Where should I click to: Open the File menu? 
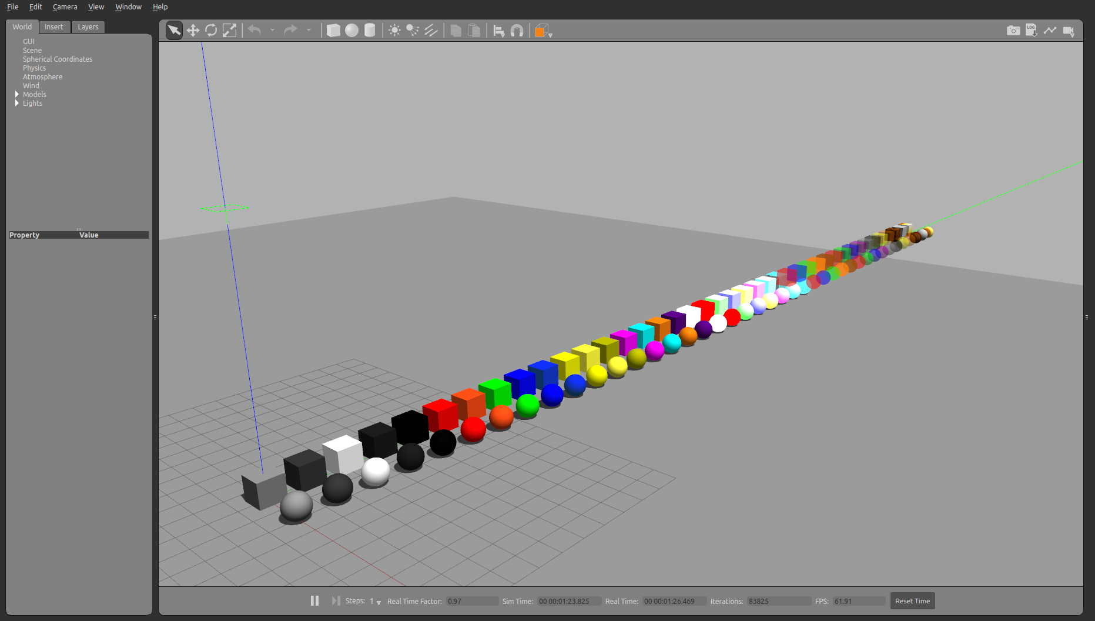point(13,7)
